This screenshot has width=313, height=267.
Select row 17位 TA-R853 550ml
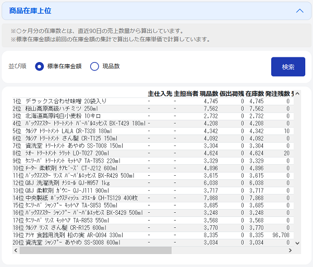tap(153, 221)
